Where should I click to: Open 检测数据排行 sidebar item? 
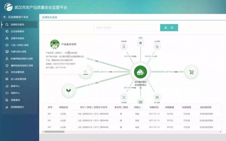pyautogui.click(x=17, y=107)
